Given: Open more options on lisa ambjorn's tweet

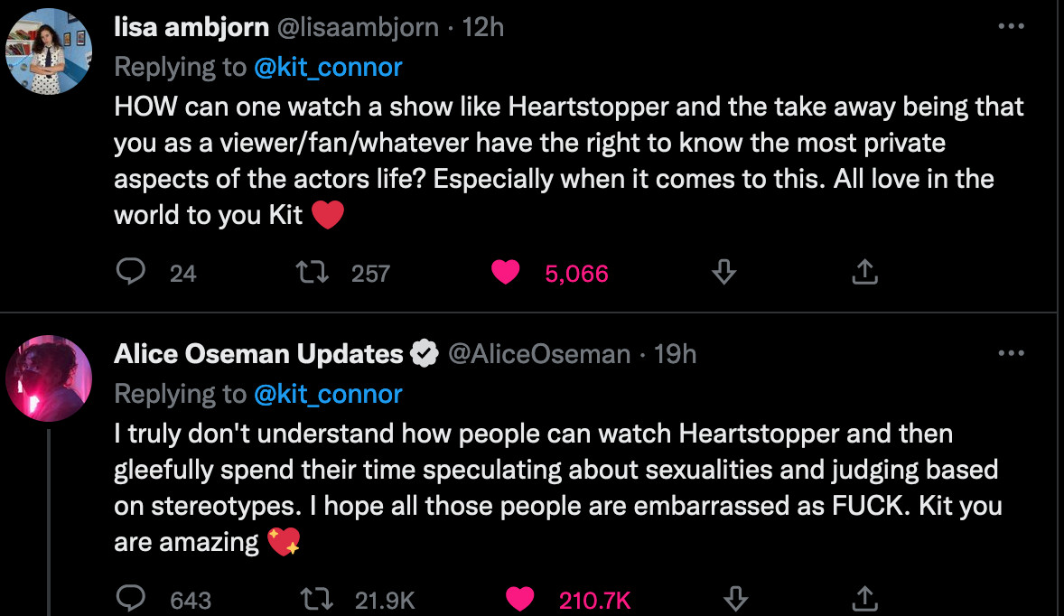Looking at the screenshot, I should tap(1012, 27).
